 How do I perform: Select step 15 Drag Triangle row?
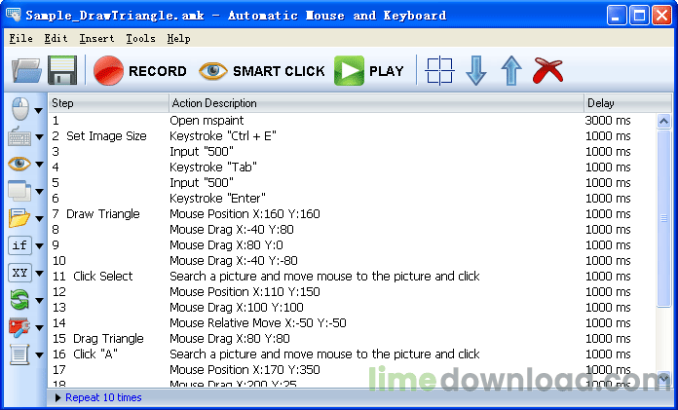click(x=352, y=338)
